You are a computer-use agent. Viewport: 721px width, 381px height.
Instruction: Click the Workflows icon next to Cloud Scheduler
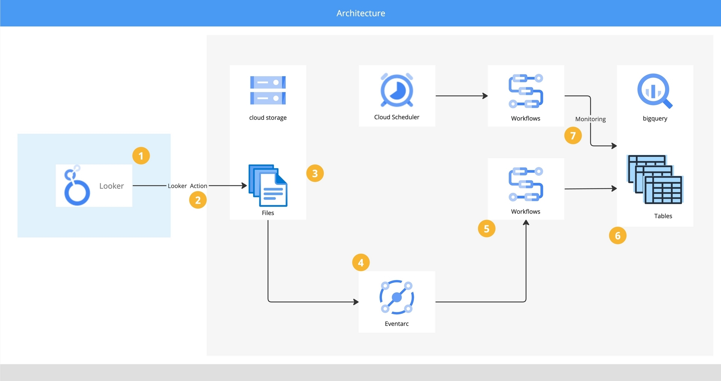526,91
